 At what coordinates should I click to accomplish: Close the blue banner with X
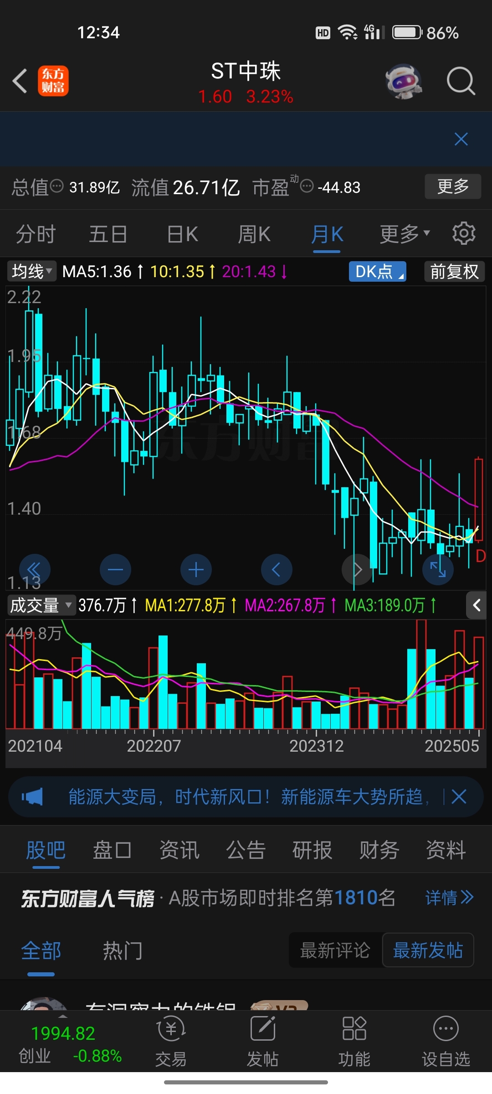tap(461, 139)
